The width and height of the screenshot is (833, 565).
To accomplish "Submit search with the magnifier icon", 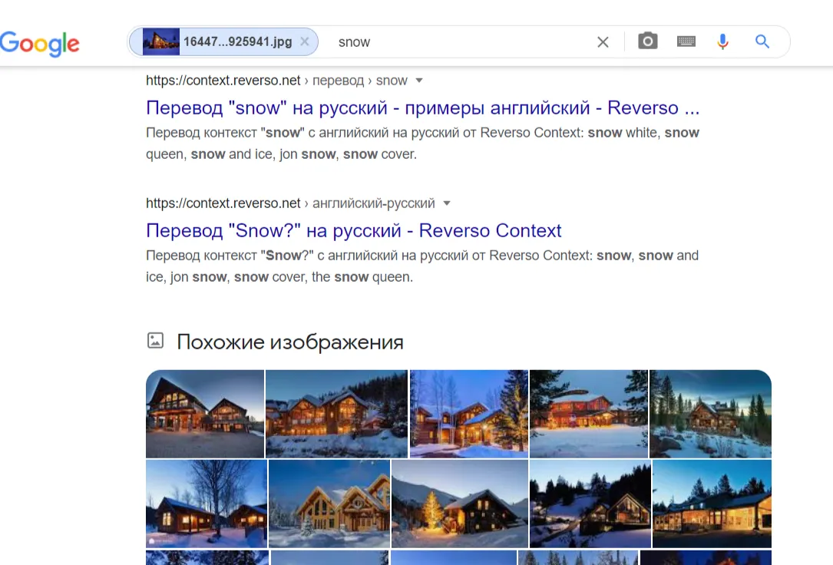I will click(x=762, y=41).
